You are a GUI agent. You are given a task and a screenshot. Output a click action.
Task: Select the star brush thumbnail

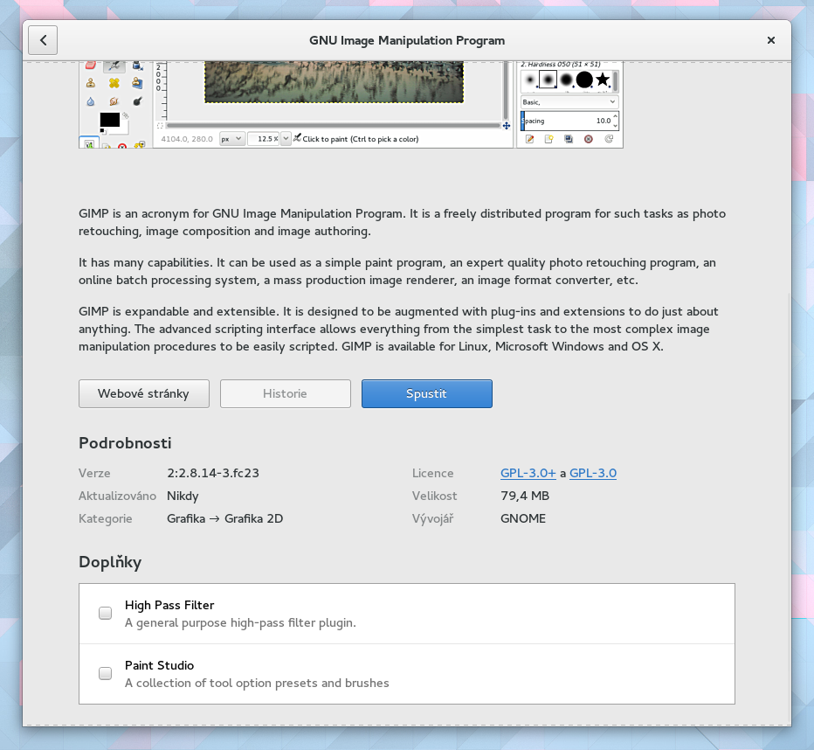[603, 80]
